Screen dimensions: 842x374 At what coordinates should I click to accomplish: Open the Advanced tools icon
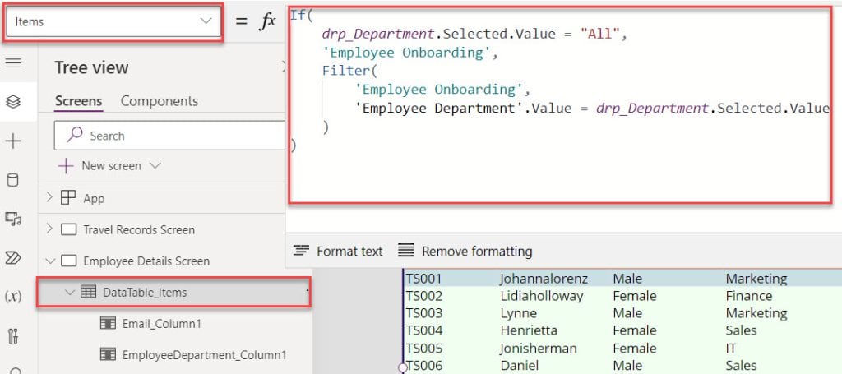(x=13, y=336)
